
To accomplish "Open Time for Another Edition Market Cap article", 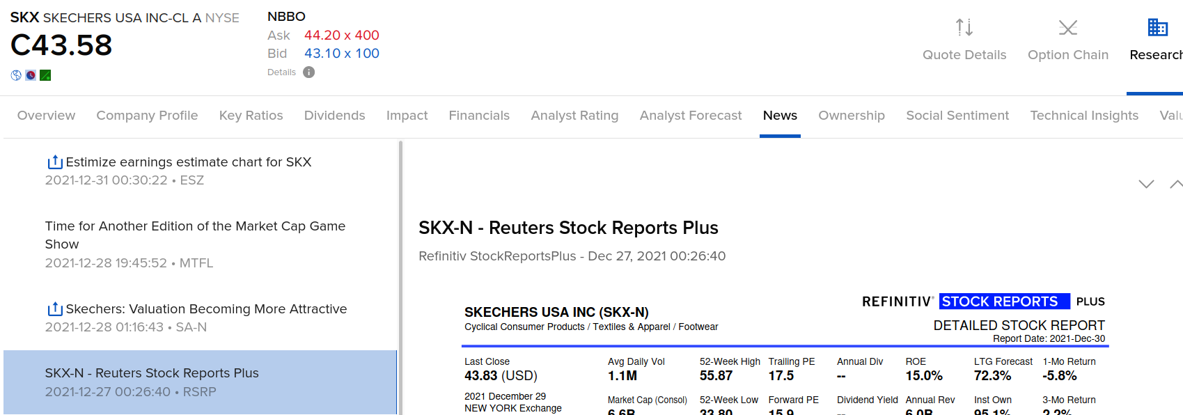I will point(195,235).
